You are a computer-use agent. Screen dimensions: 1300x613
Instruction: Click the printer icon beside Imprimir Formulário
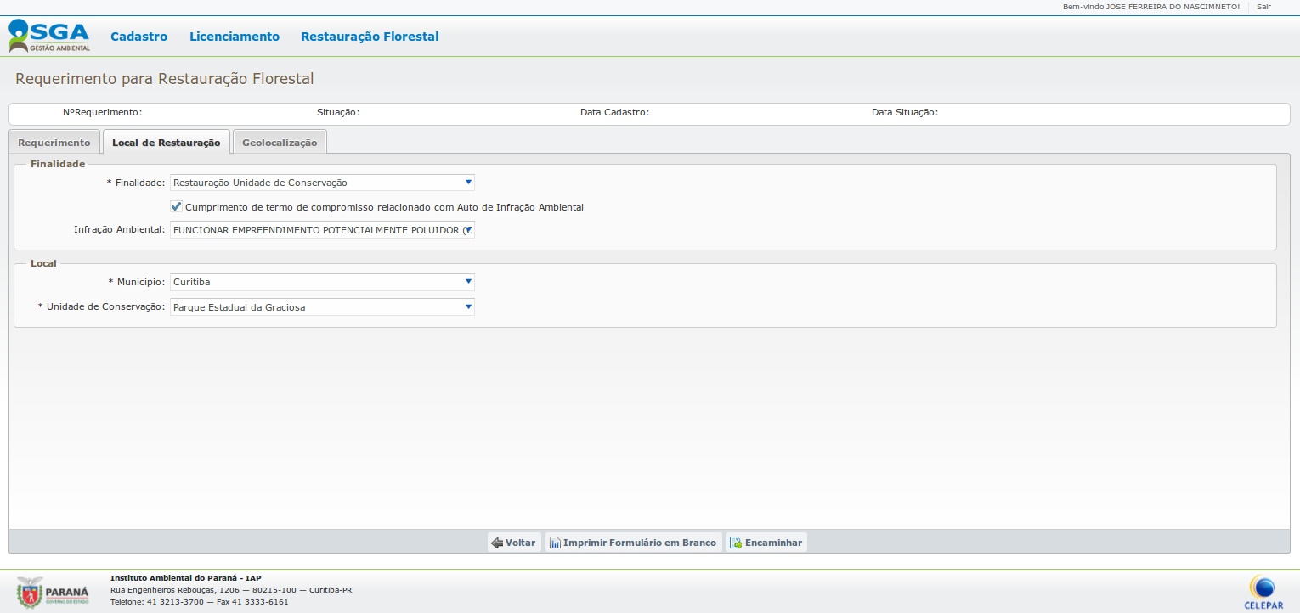[x=554, y=543]
